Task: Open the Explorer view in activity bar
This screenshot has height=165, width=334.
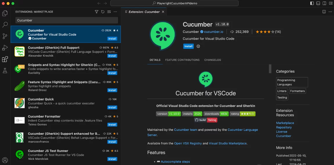Action: (x=5, y=13)
